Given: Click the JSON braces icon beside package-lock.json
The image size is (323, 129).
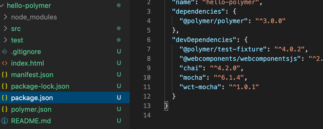Looking at the screenshot, I should (x=4, y=86).
